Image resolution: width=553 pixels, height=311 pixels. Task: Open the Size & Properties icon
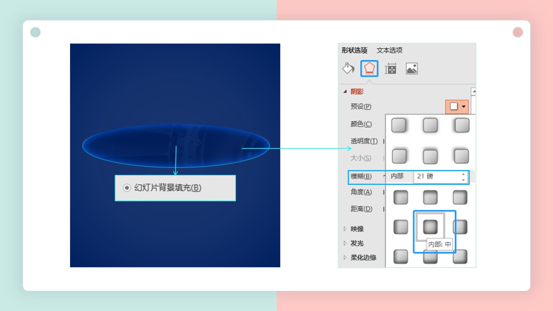390,69
